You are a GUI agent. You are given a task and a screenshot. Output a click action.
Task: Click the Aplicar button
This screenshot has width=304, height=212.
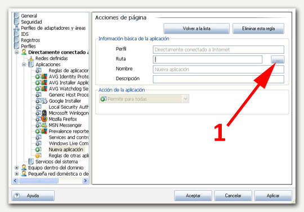coord(273,196)
